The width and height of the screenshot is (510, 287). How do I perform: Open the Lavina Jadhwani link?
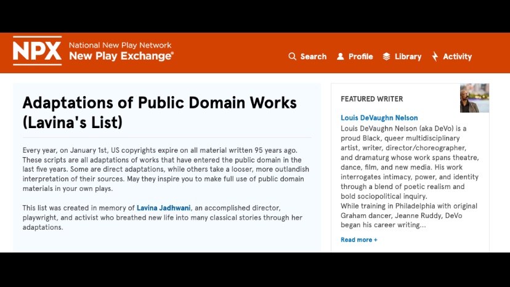coord(164,208)
